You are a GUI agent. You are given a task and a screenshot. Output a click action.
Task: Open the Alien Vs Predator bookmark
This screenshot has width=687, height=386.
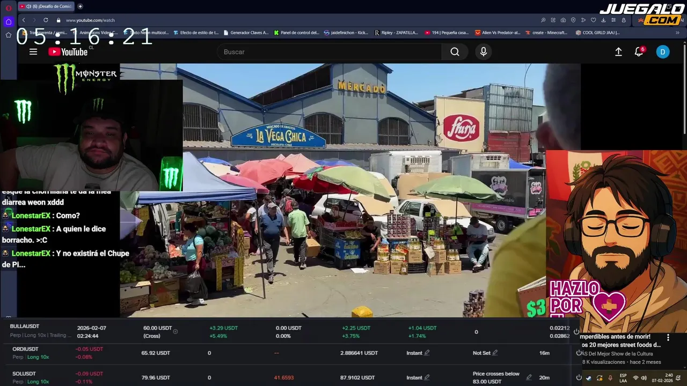tap(498, 32)
